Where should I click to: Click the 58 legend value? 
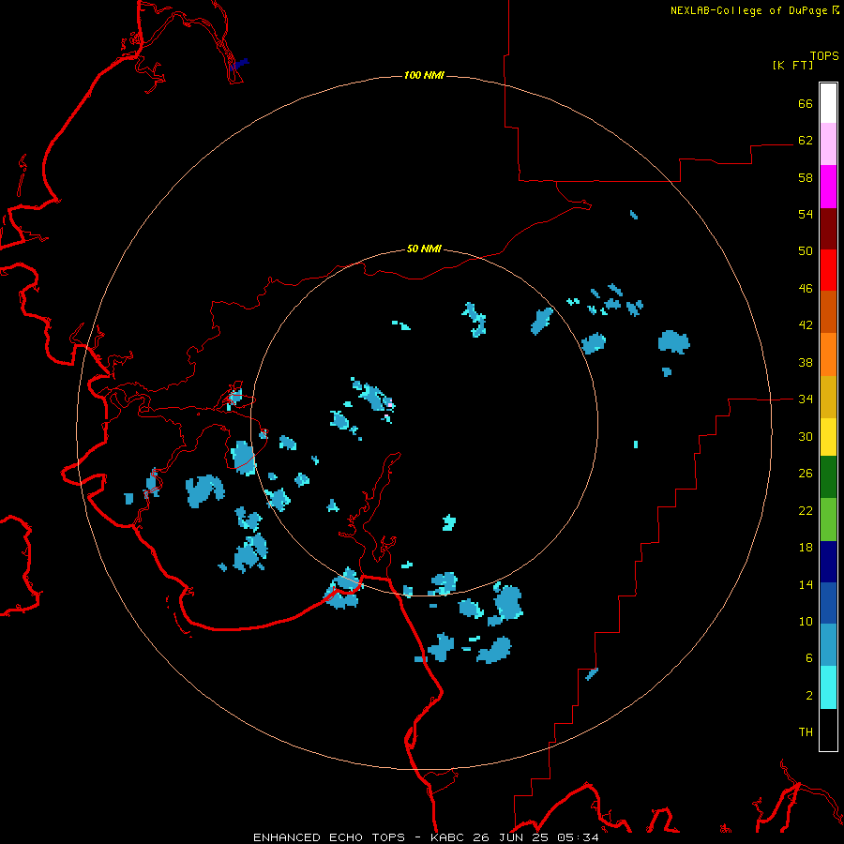pos(806,177)
